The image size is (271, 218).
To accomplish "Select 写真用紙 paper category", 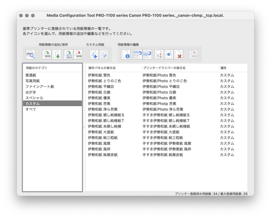I will pos(52,81).
